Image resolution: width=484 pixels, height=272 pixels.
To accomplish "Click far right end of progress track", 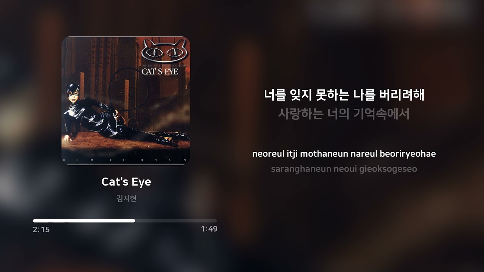I will click(x=216, y=221).
